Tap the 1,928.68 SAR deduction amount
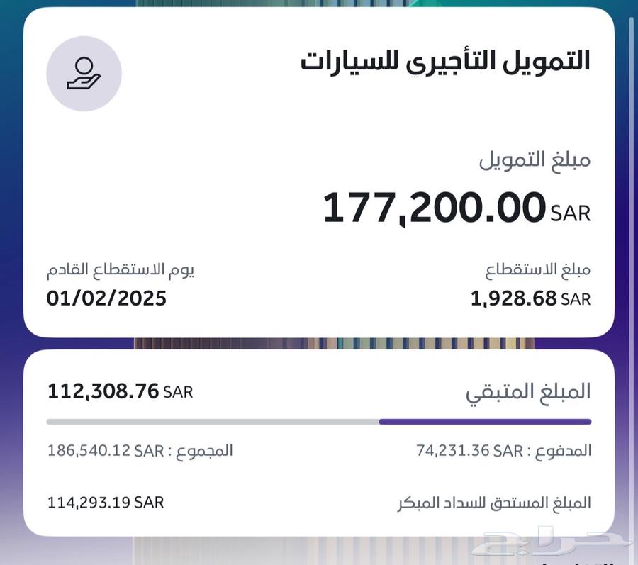Viewport: 638px width, 565px height. (530, 299)
